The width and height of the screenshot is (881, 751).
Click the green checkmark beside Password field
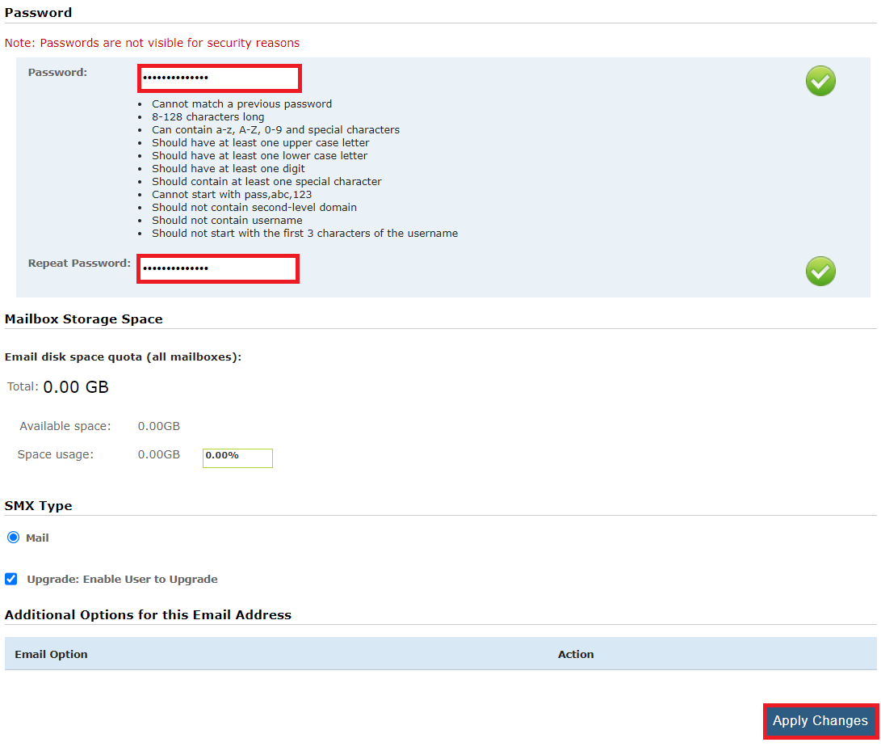820,81
